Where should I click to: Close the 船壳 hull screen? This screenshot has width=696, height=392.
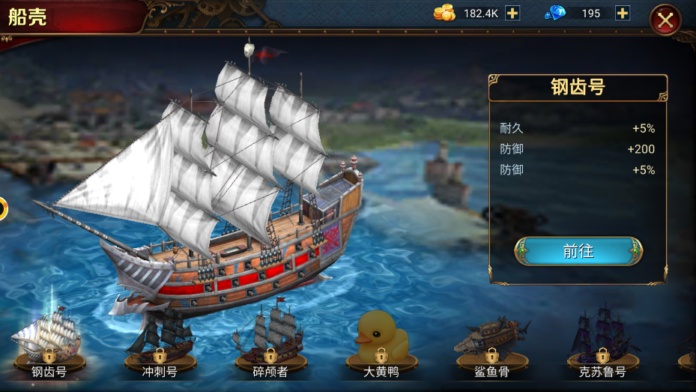665,19
